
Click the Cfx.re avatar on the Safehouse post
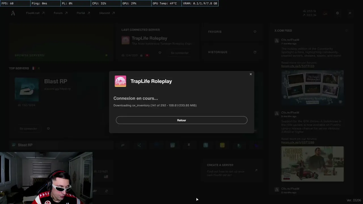[277, 113]
